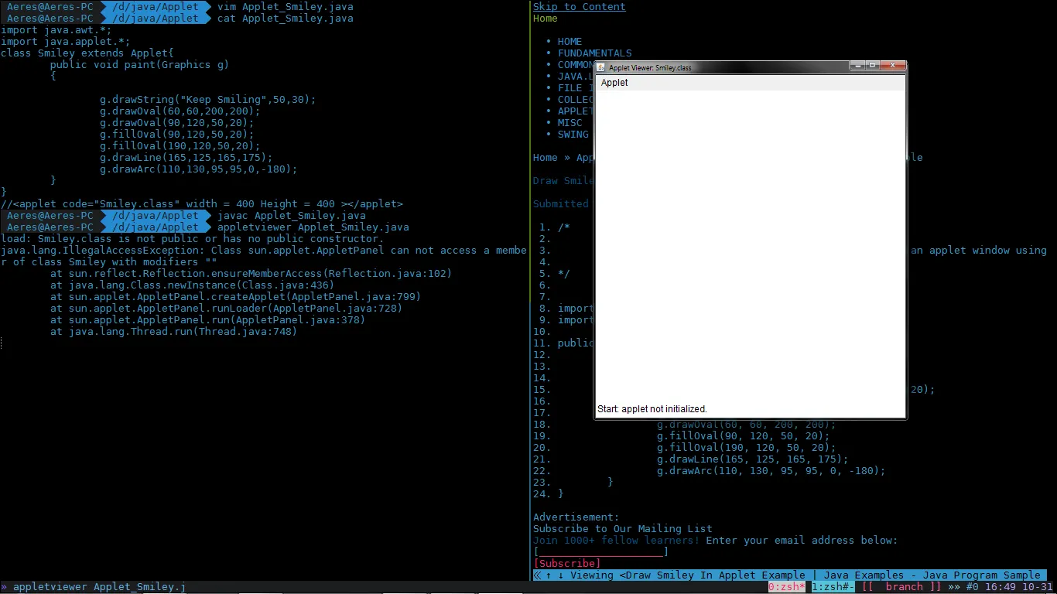Click 'g.fillOval(90, 120, 50, 20);' in browser code
1057x594 pixels.
click(744, 436)
